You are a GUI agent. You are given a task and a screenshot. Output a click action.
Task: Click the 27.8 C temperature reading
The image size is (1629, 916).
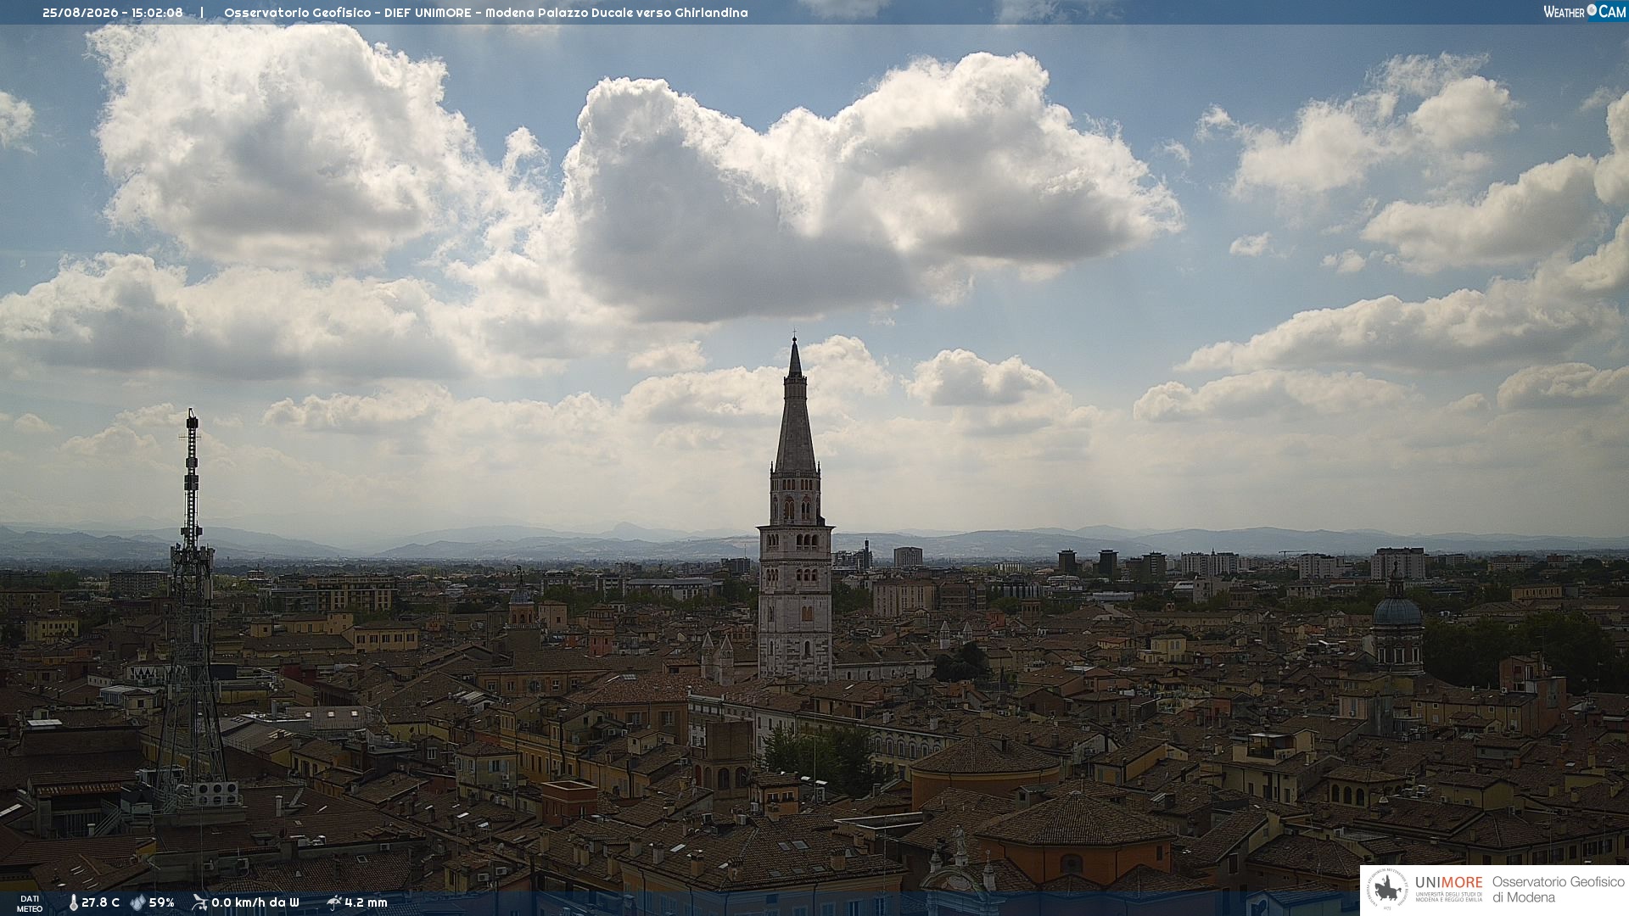(x=100, y=902)
